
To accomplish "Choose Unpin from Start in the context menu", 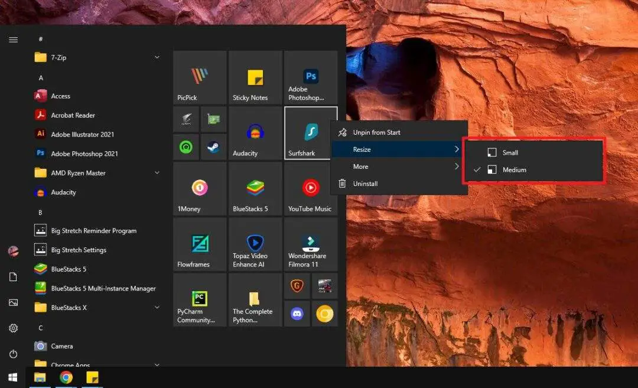I will click(376, 132).
